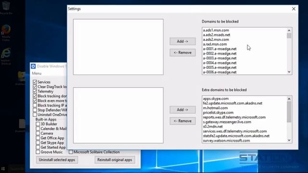Click <- Remove for Domains to be blocked

(182, 52)
